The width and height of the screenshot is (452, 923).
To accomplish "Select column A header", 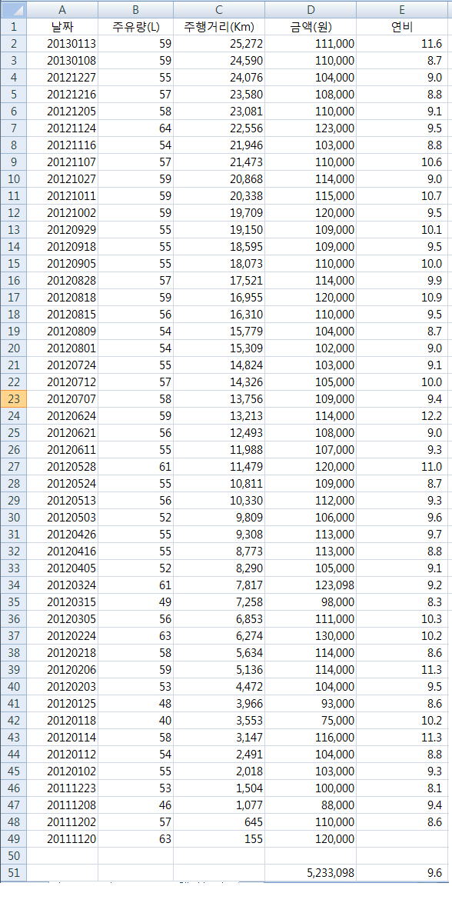I will [62, 10].
